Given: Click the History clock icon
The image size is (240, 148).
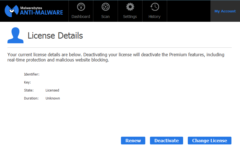Looking at the screenshot, I should [154, 7].
